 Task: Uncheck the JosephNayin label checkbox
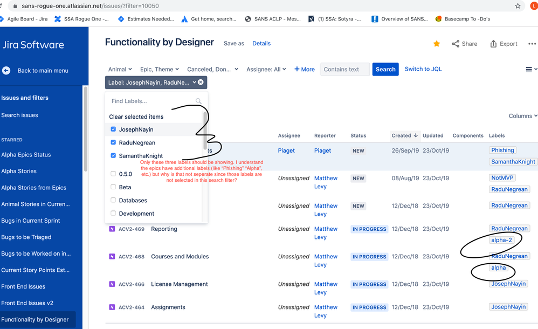click(113, 129)
